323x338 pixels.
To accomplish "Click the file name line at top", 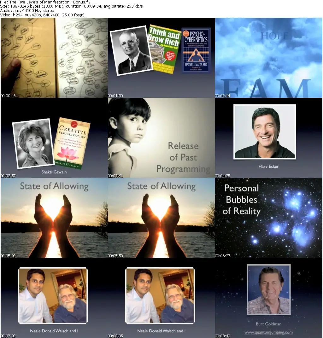I will point(45,2).
